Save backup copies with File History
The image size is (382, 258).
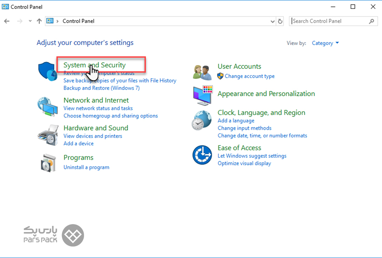point(120,80)
